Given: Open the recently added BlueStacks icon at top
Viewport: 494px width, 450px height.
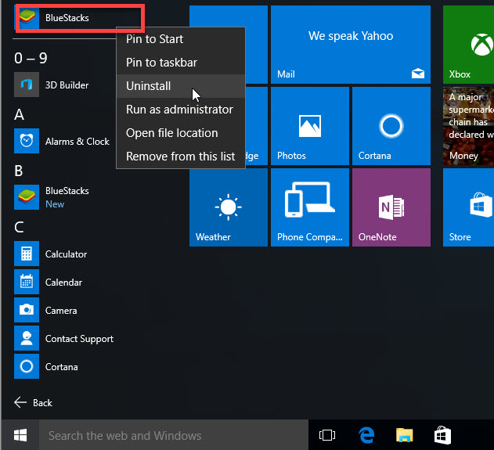Looking at the screenshot, I should tap(28, 18).
